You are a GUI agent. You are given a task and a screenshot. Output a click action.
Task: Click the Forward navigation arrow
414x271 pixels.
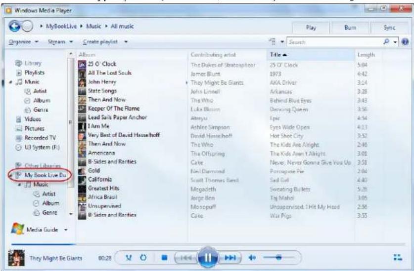28,26
